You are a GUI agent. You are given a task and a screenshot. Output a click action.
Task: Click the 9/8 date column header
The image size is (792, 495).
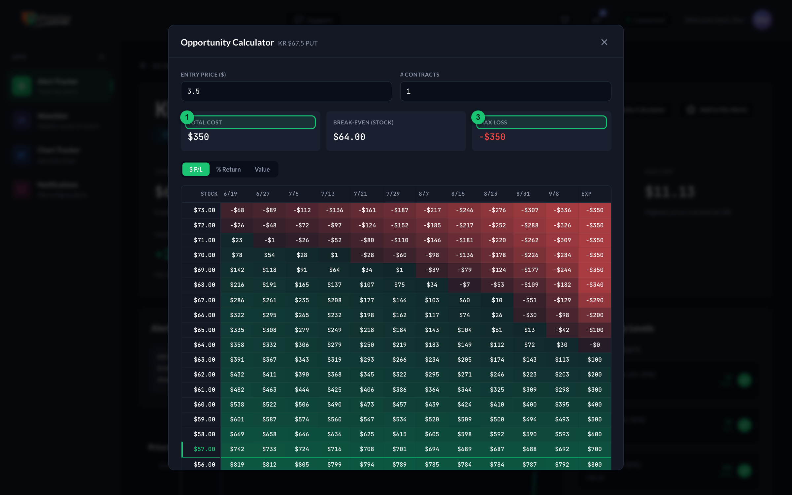(554, 194)
